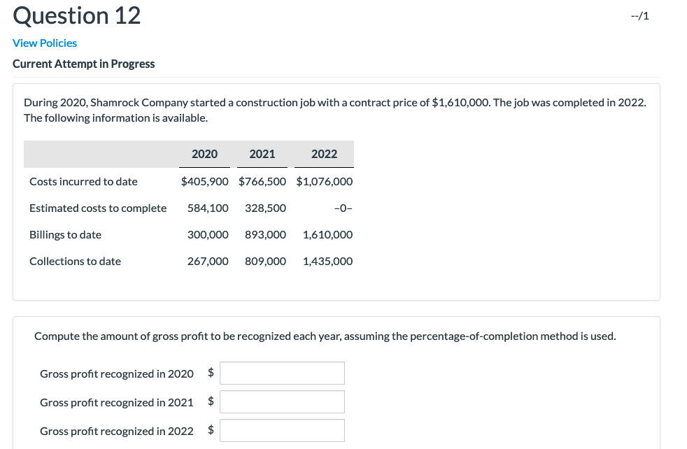Click the --/1 score indicator

coord(639,15)
